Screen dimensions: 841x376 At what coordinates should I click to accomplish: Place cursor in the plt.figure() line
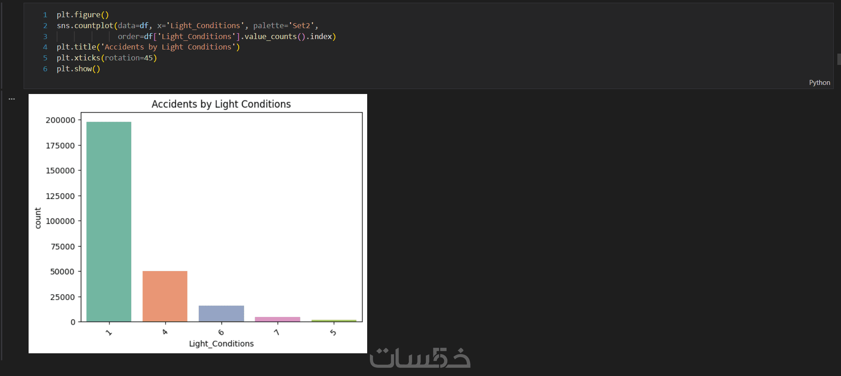pos(83,15)
